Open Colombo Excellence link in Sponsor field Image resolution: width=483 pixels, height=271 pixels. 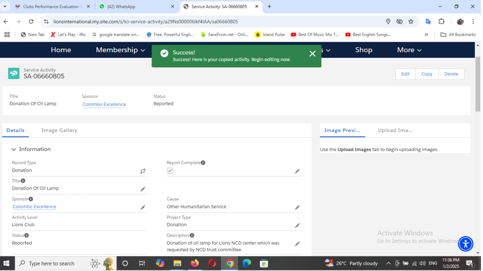tap(34, 207)
